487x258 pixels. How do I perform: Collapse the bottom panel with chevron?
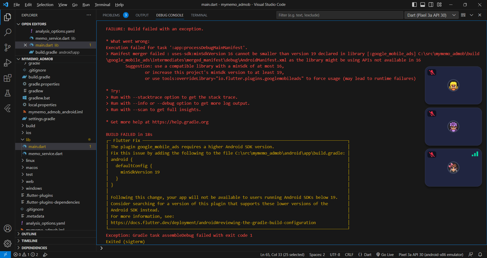472,15
